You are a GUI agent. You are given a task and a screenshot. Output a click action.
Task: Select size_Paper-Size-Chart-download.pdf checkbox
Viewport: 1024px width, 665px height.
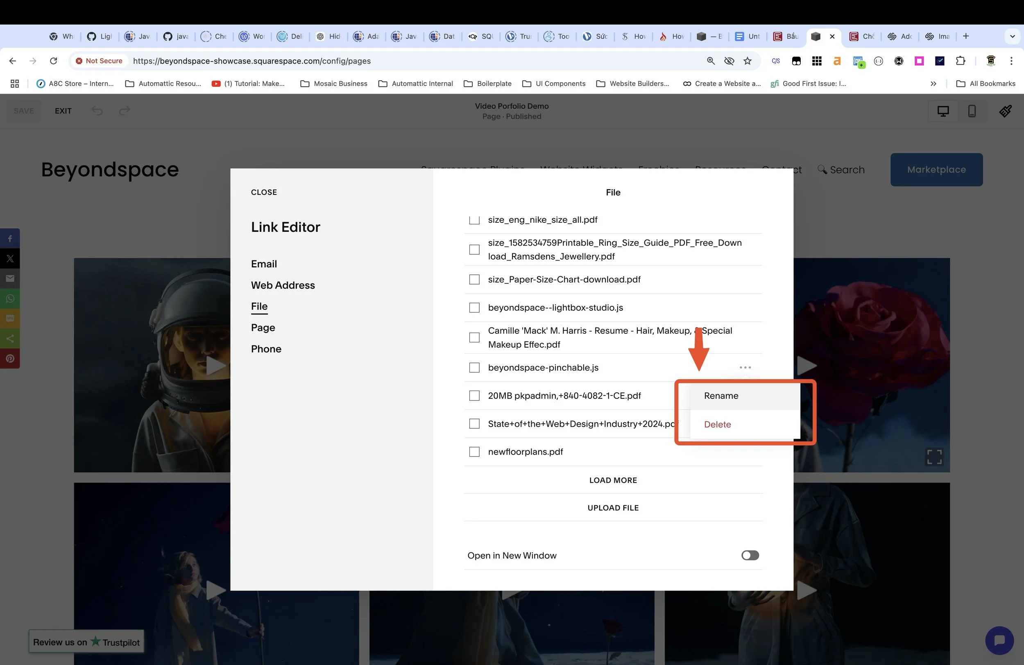[474, 279]
